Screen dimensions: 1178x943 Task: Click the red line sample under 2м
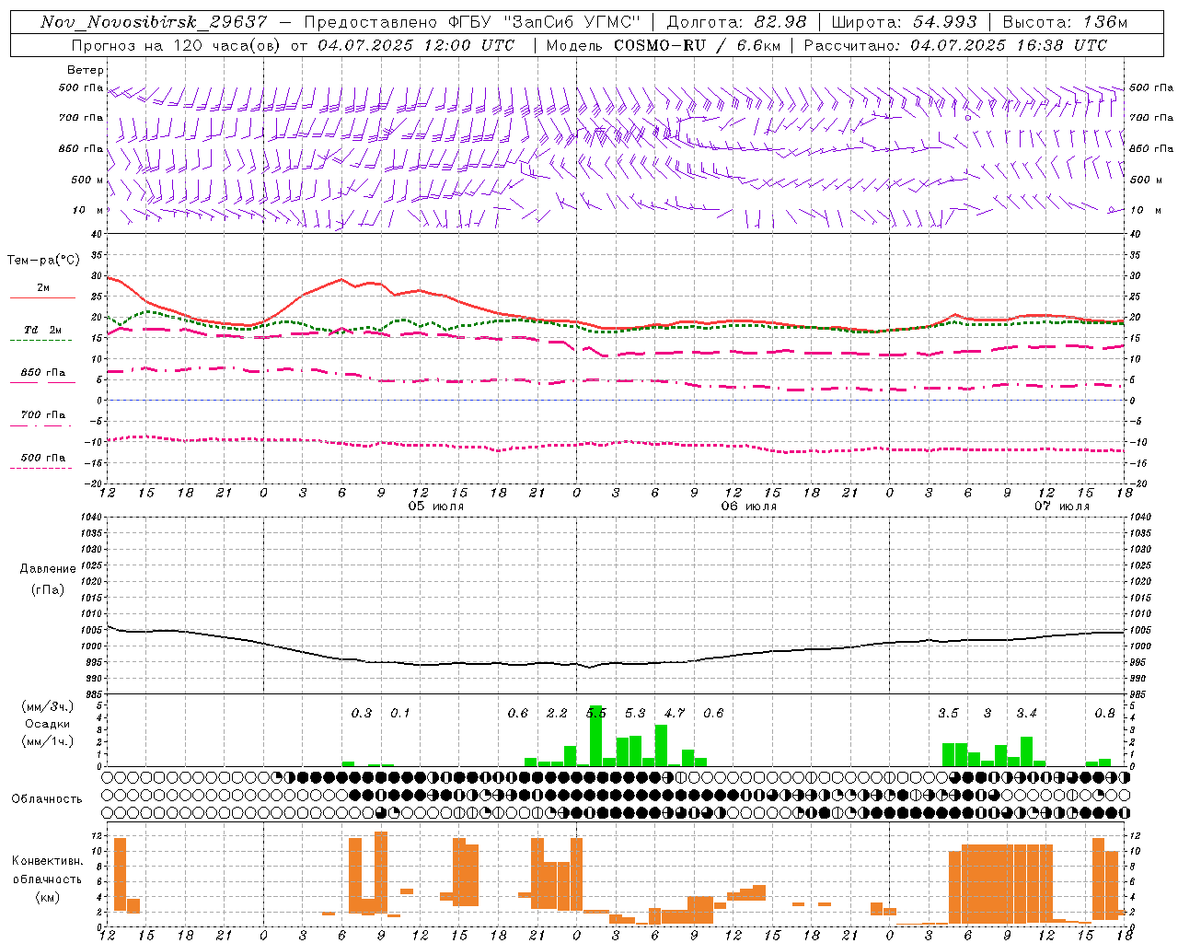[42, 297]
